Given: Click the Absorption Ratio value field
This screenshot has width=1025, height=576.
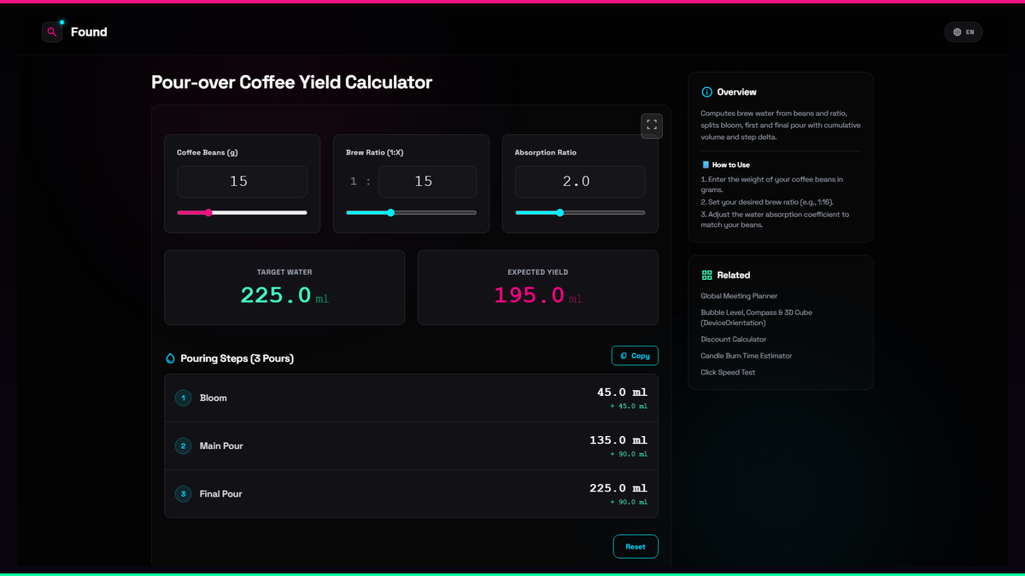Looking at the screenshot, I should point(580,182).
